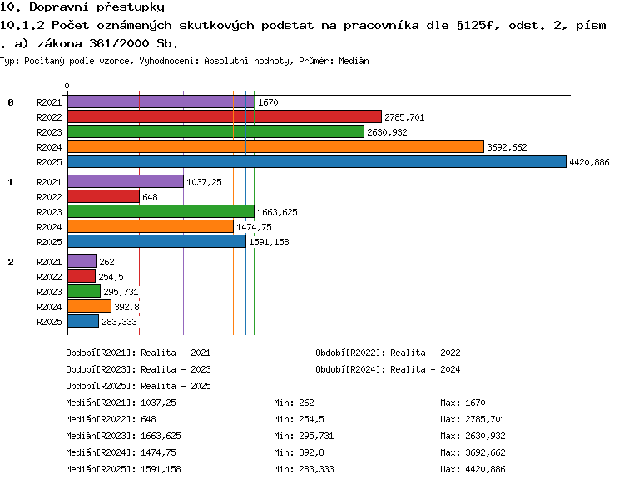Select the red R2022 bar labeled 2785,701
Screen dimensions: 624x484
click(225, 117)
